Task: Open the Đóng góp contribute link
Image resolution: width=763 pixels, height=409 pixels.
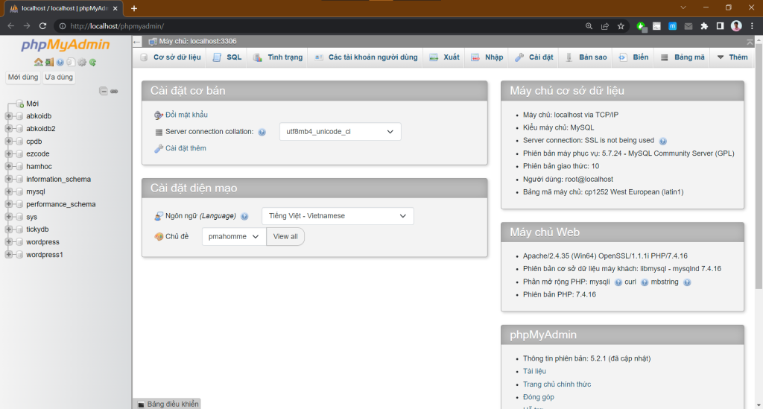Action: point(538,397)
